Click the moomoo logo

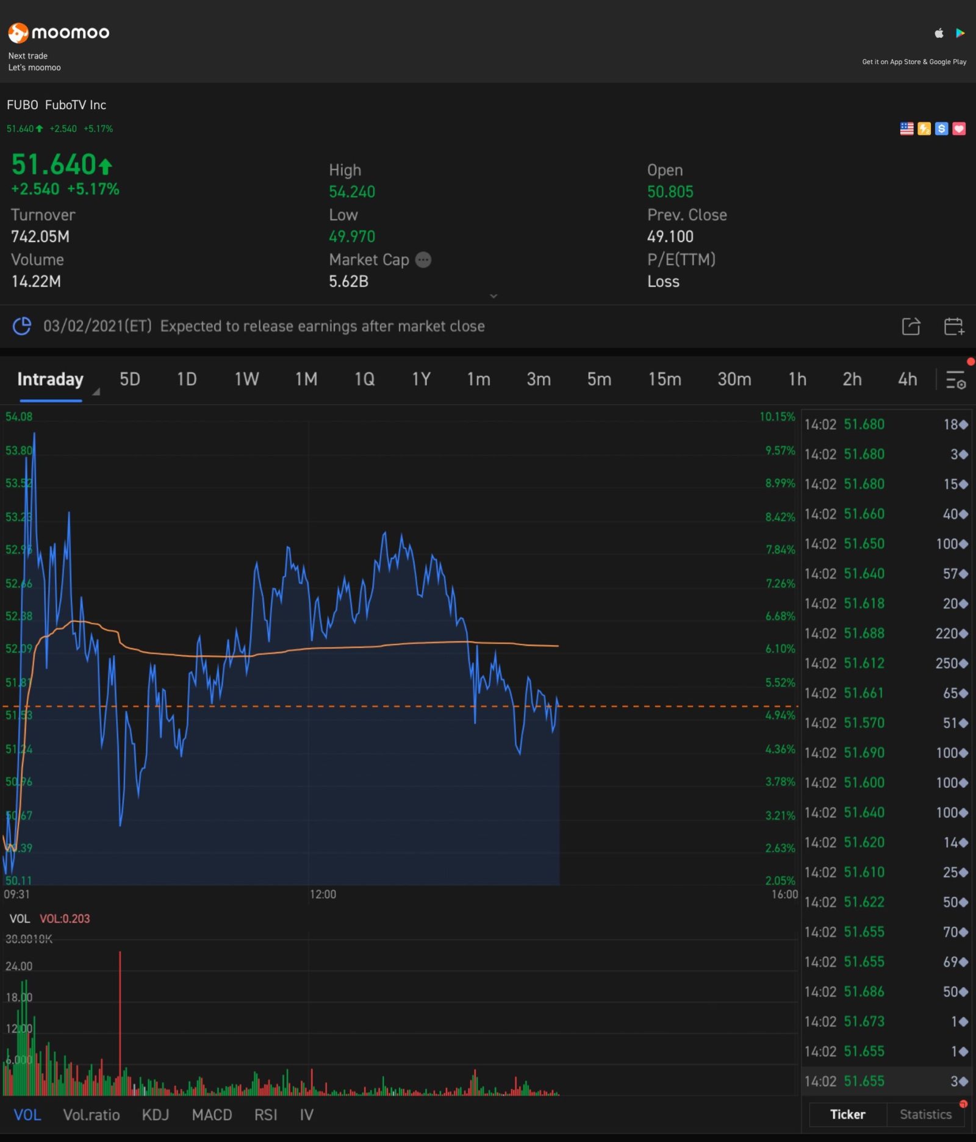(59, 32)
